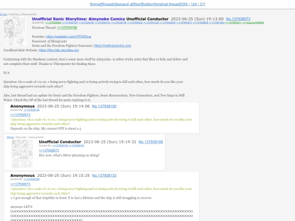
Task: Click the text 'Hey now, what's Silver planning on doing?'
Action: point(69,155)
